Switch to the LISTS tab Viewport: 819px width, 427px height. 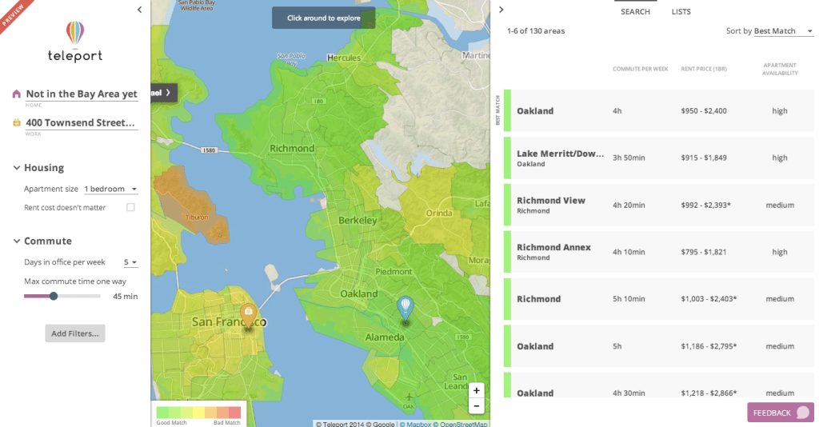[x=681, y=11]
